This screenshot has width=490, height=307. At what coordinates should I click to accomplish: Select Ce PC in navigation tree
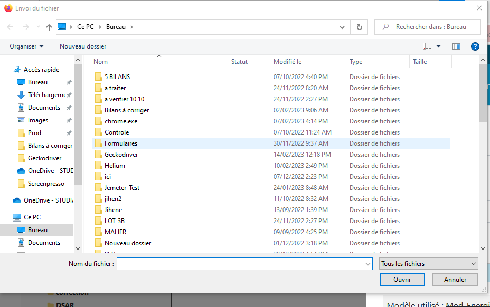(x=32, y=217)
